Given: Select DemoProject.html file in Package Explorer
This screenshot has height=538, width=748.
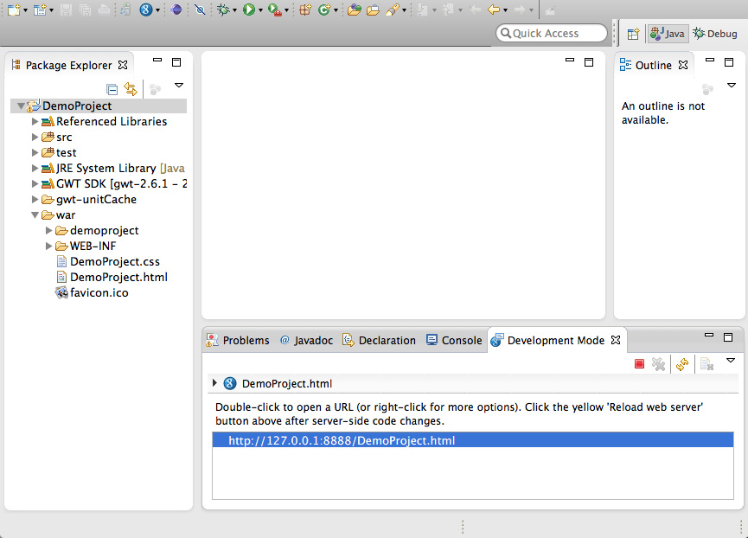Looking at the screenshot, I should pos(112,278).
